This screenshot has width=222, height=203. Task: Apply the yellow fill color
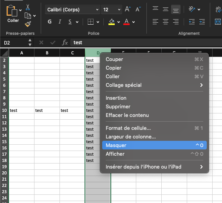point(112,22)
